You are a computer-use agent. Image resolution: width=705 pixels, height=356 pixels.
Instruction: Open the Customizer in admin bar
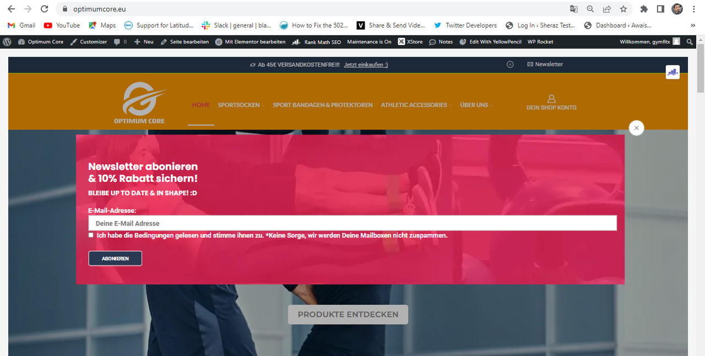pos(89,41)
